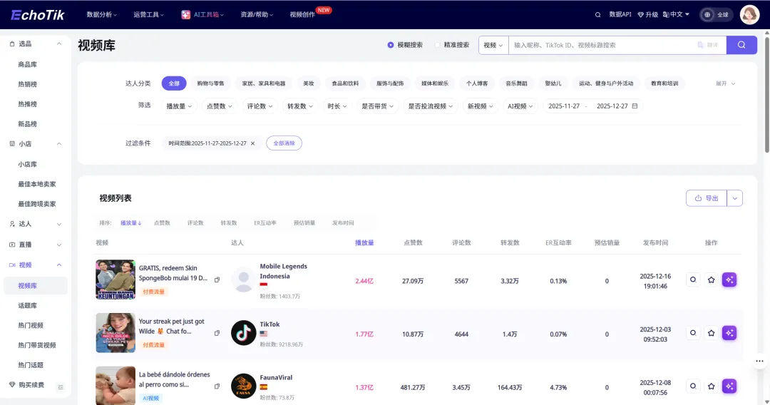Click the purple search magnifier button

[741, 45]
